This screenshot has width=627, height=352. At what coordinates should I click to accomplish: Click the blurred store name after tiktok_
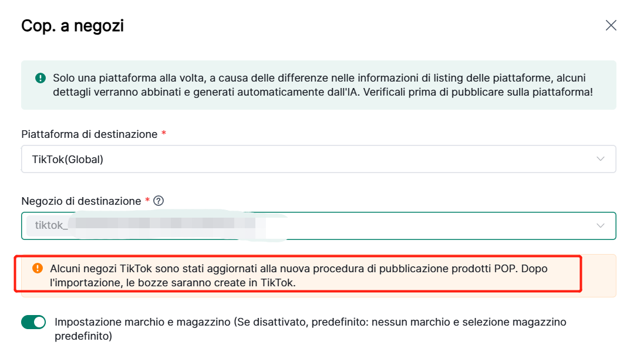pyautogui.click(x=164, y=225)
